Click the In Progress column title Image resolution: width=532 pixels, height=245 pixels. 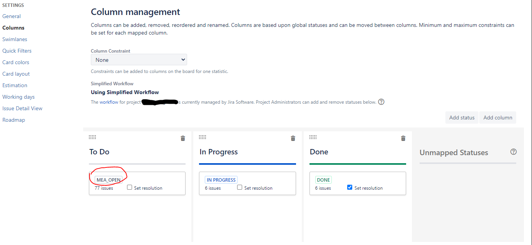click(x=219, y=152)
